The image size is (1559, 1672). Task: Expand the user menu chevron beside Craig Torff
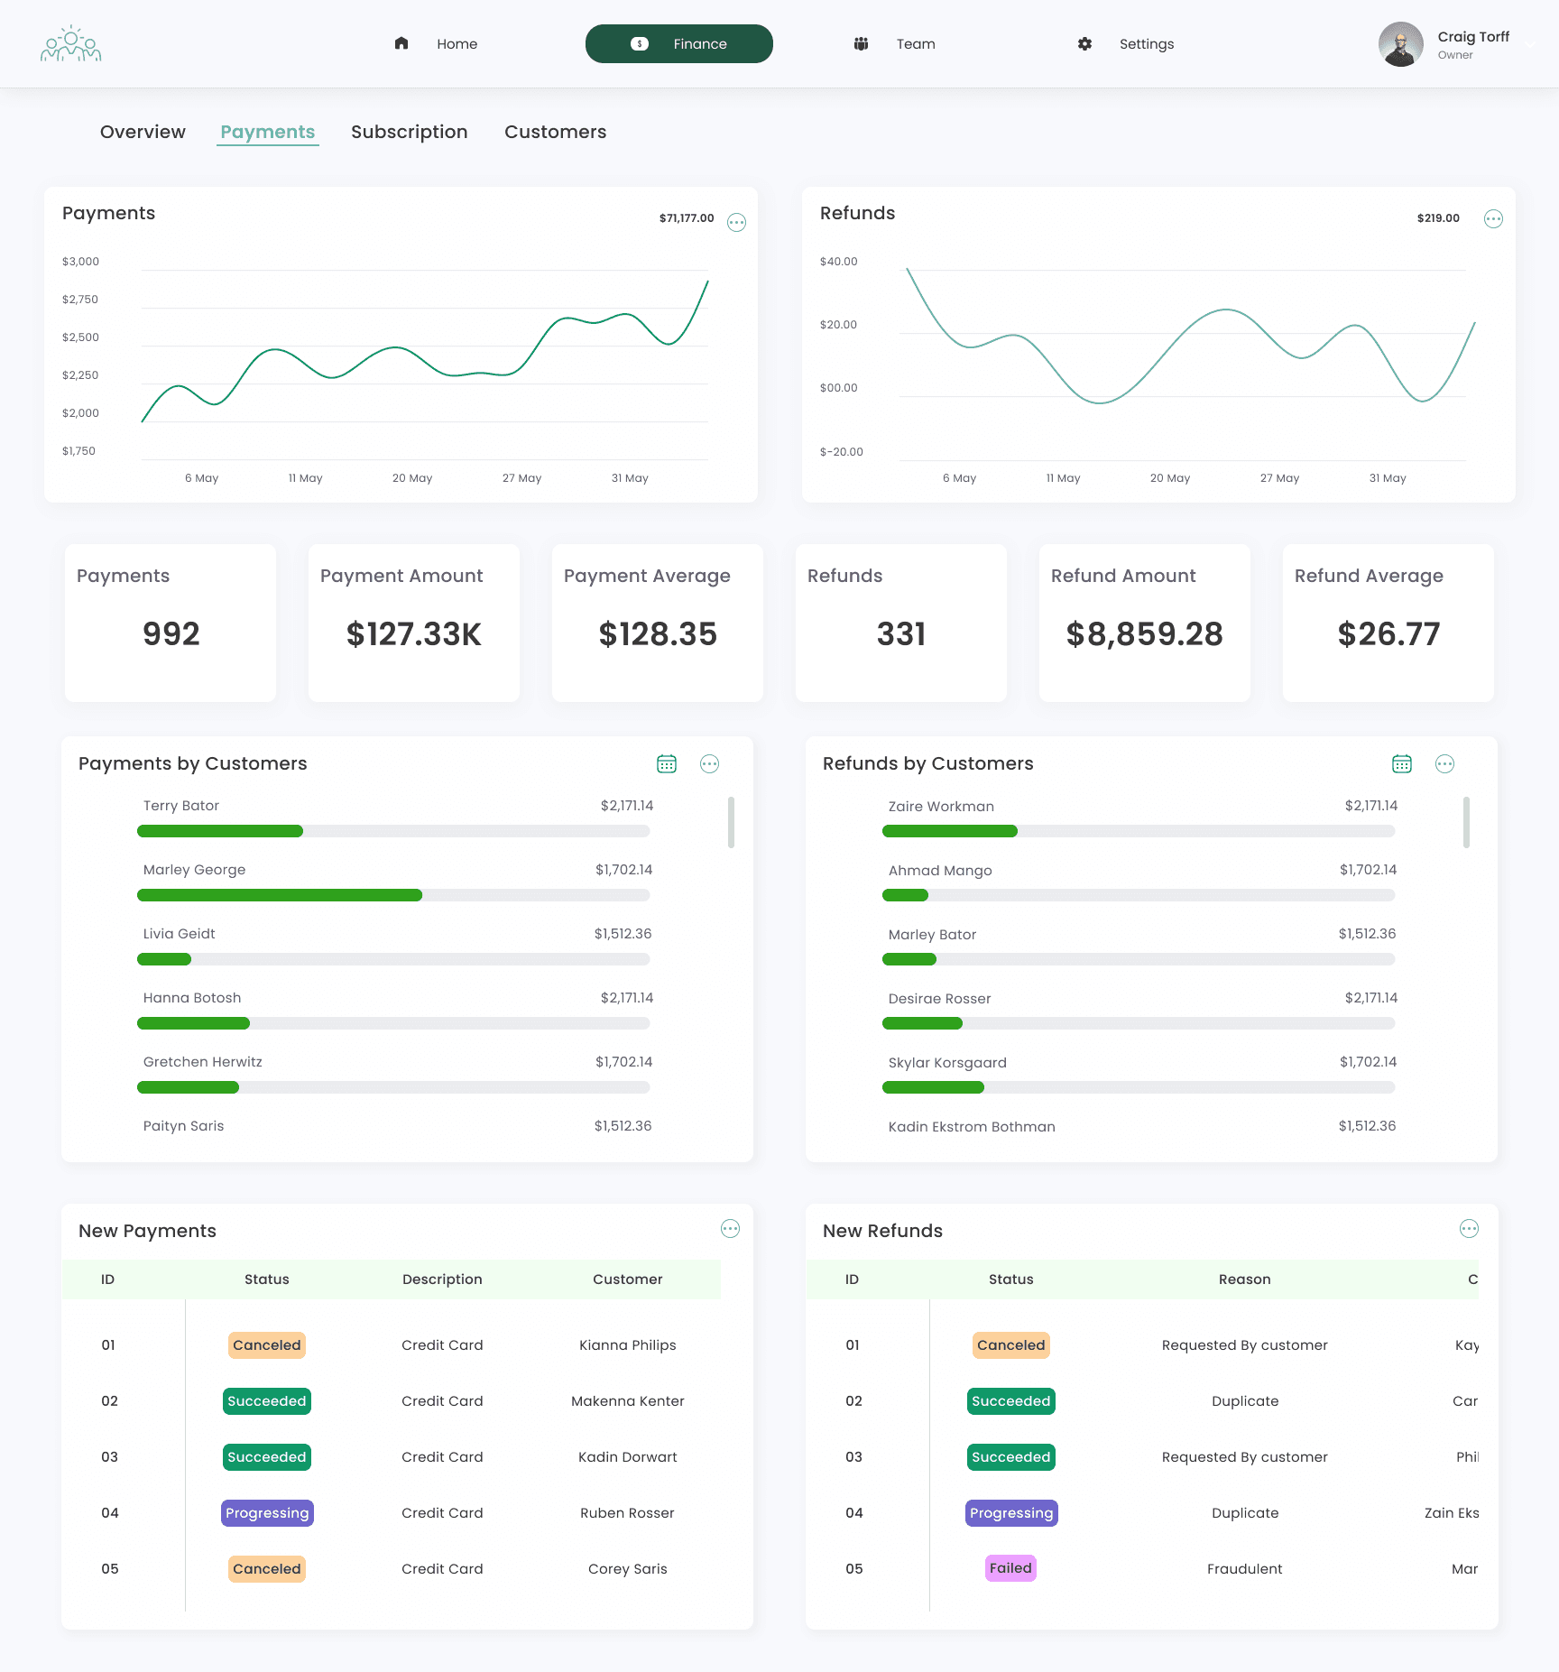click(x=1530, y=44)
